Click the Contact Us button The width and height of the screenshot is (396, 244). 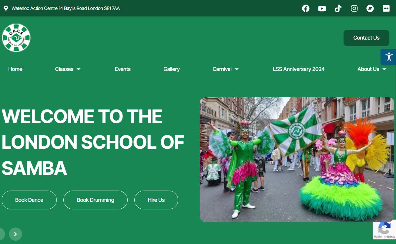click(366, 38)
